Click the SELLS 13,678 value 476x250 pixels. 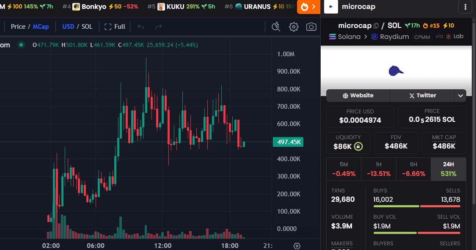(451, 200)
